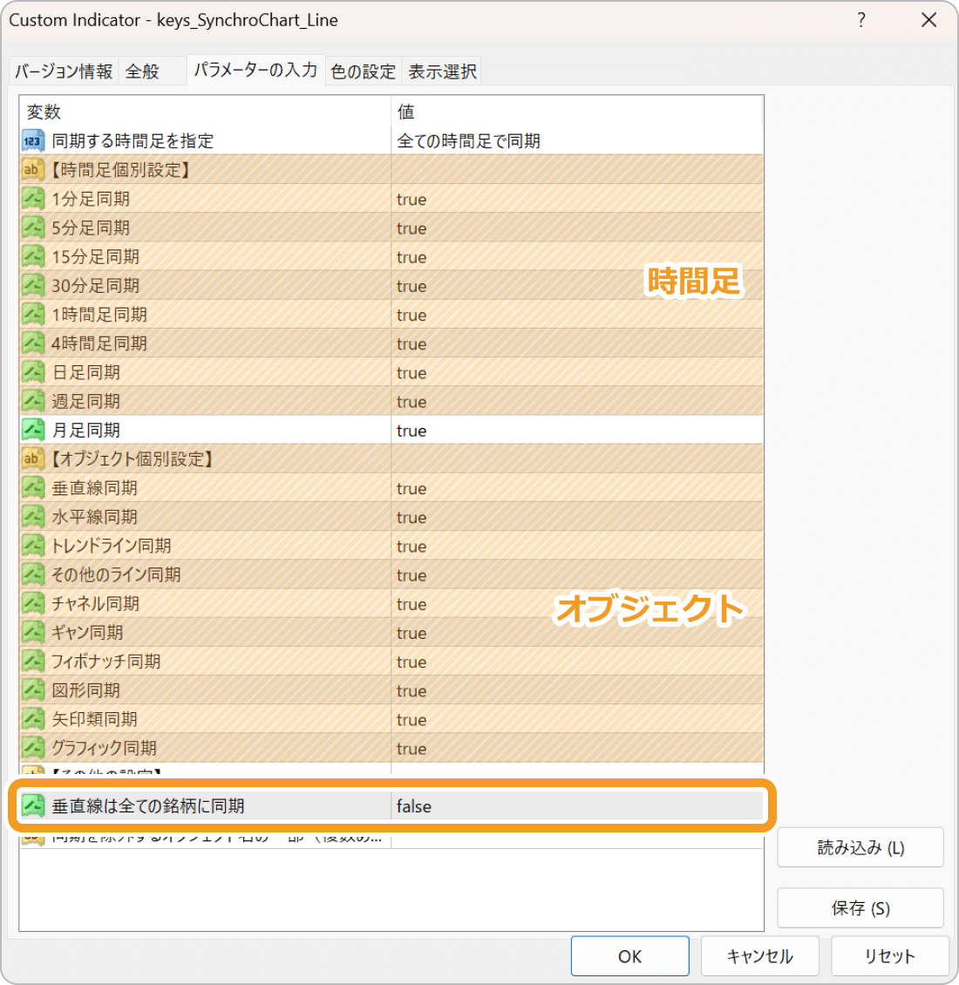The height and width of the screenshot is (985, 959).
Task: Select the パラメーターの入力 tab
Action: [x=255, y=70]
